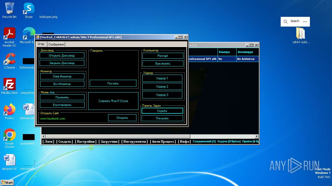Switch to the Сообщения tab
The image size is (332, 186).
(56, 44)
